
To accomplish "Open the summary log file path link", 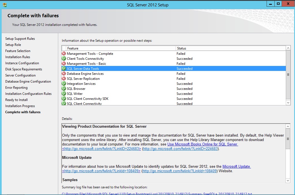I will (x=157, y=194).
